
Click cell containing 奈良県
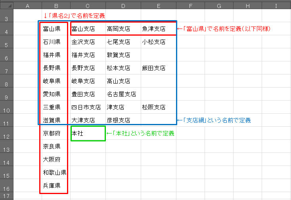pos(56,146)
